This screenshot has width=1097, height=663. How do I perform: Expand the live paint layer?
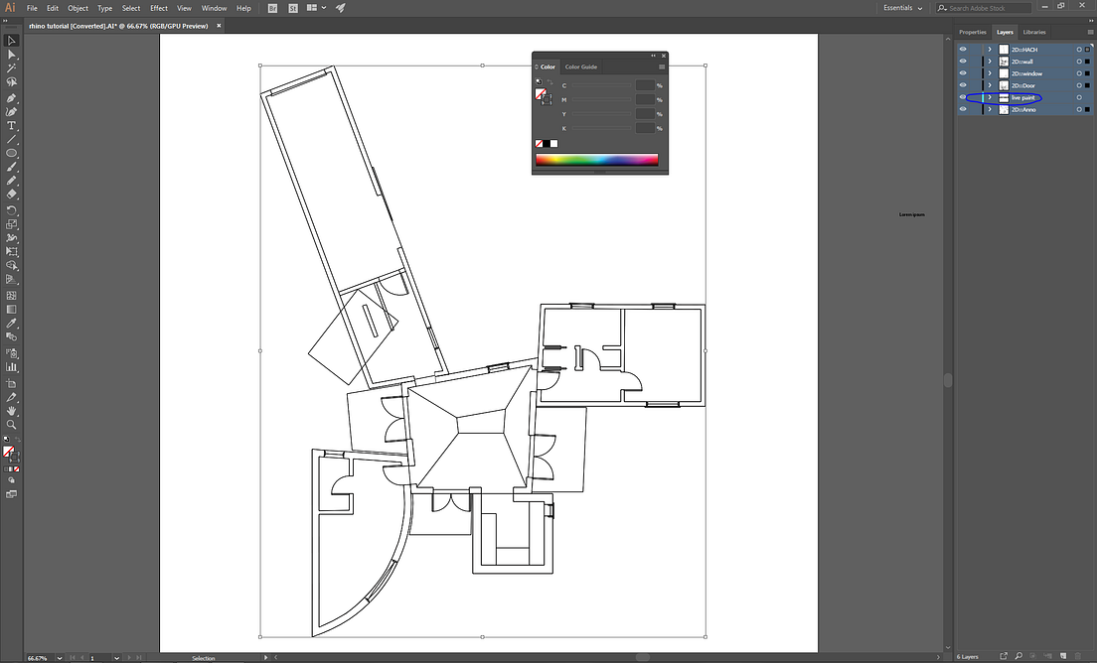(990, 98)
